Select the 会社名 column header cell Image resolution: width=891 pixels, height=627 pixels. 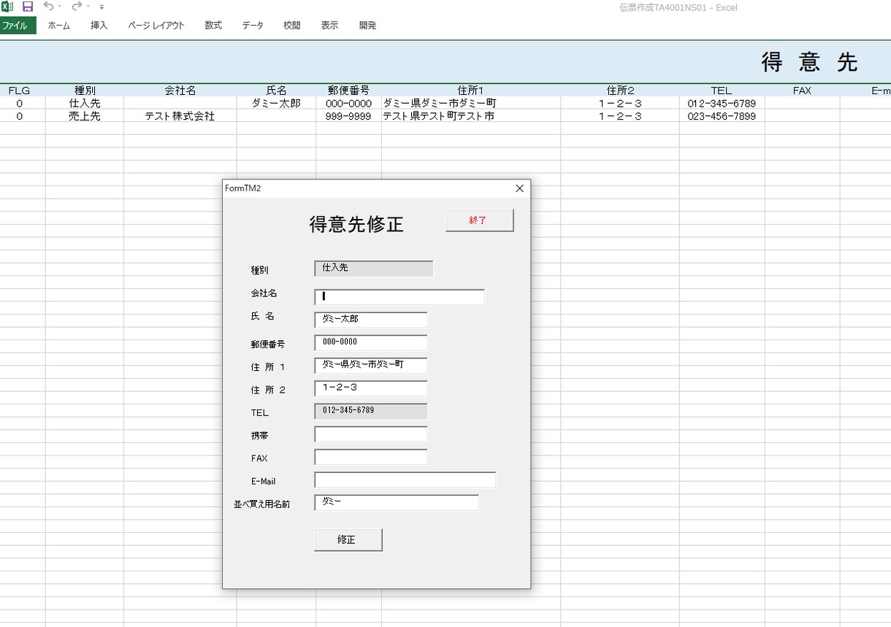tap(180, 91)
